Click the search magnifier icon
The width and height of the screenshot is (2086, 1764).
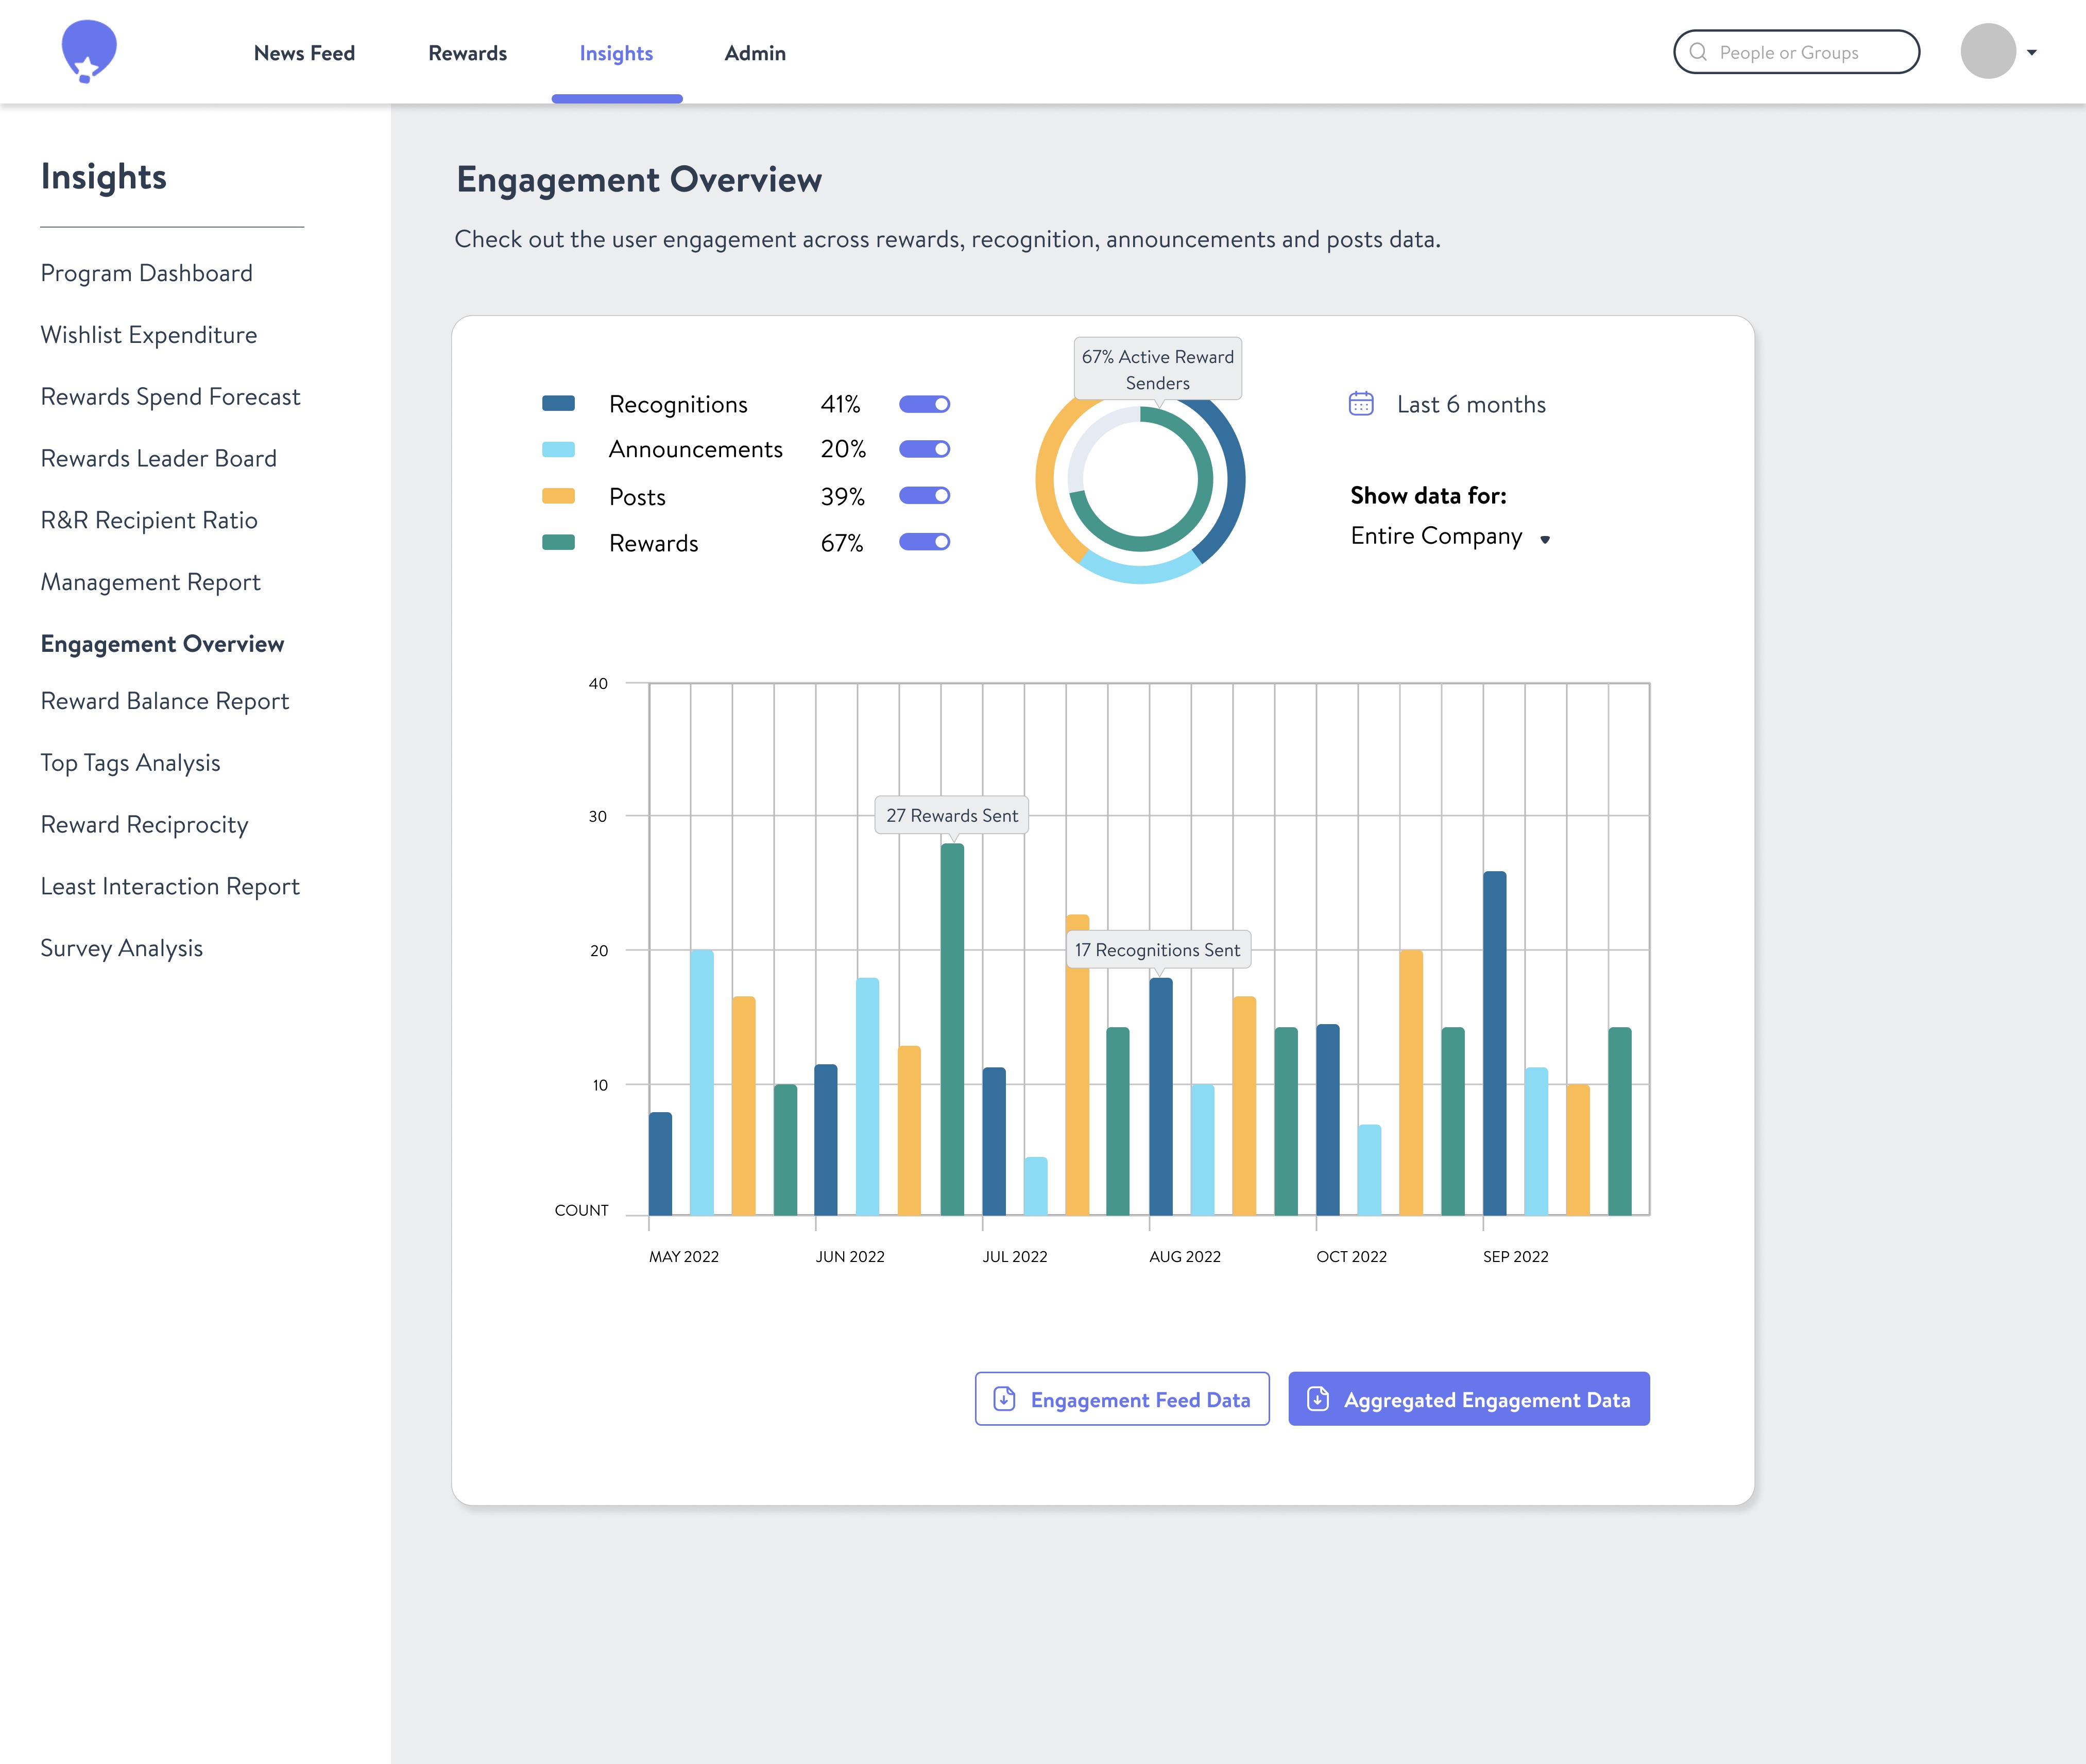[x=1698, y=52]
